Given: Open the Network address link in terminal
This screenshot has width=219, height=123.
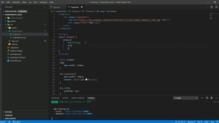Looking at the screenshot, I should click(x=79, y=114).
